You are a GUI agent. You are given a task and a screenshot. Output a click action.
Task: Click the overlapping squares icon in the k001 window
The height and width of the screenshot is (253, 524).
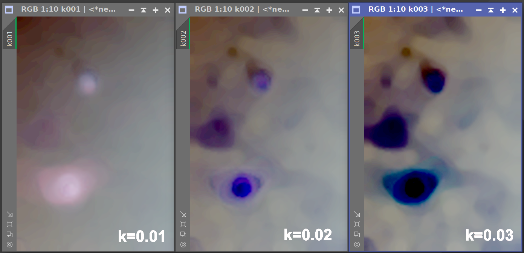click(x=9, y=234)
